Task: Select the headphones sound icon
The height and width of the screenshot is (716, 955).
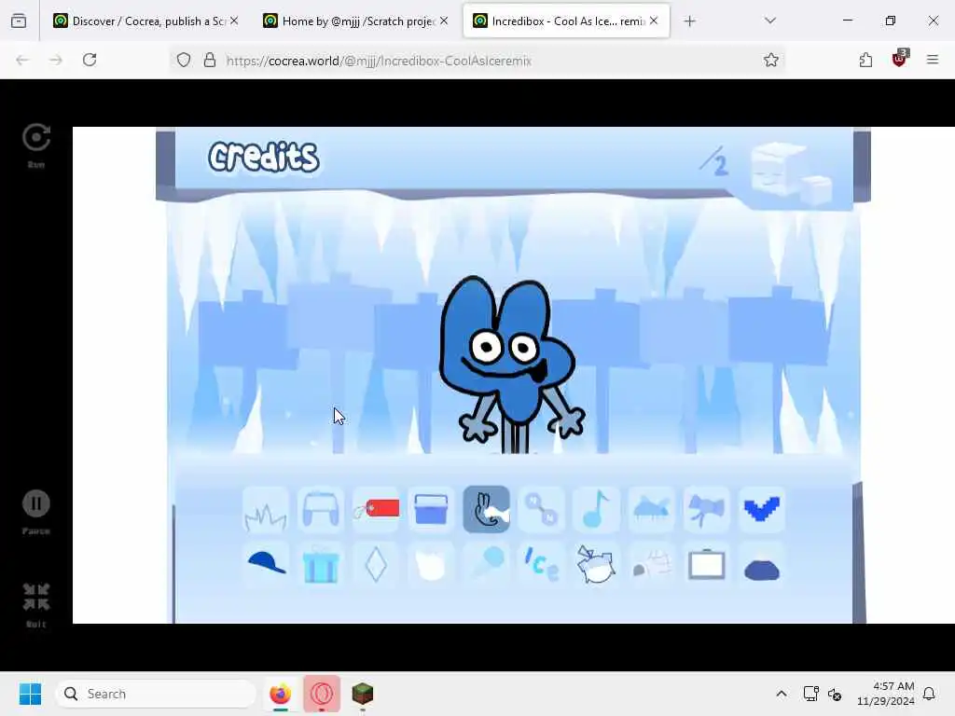Action: click(x=321, y=510)
